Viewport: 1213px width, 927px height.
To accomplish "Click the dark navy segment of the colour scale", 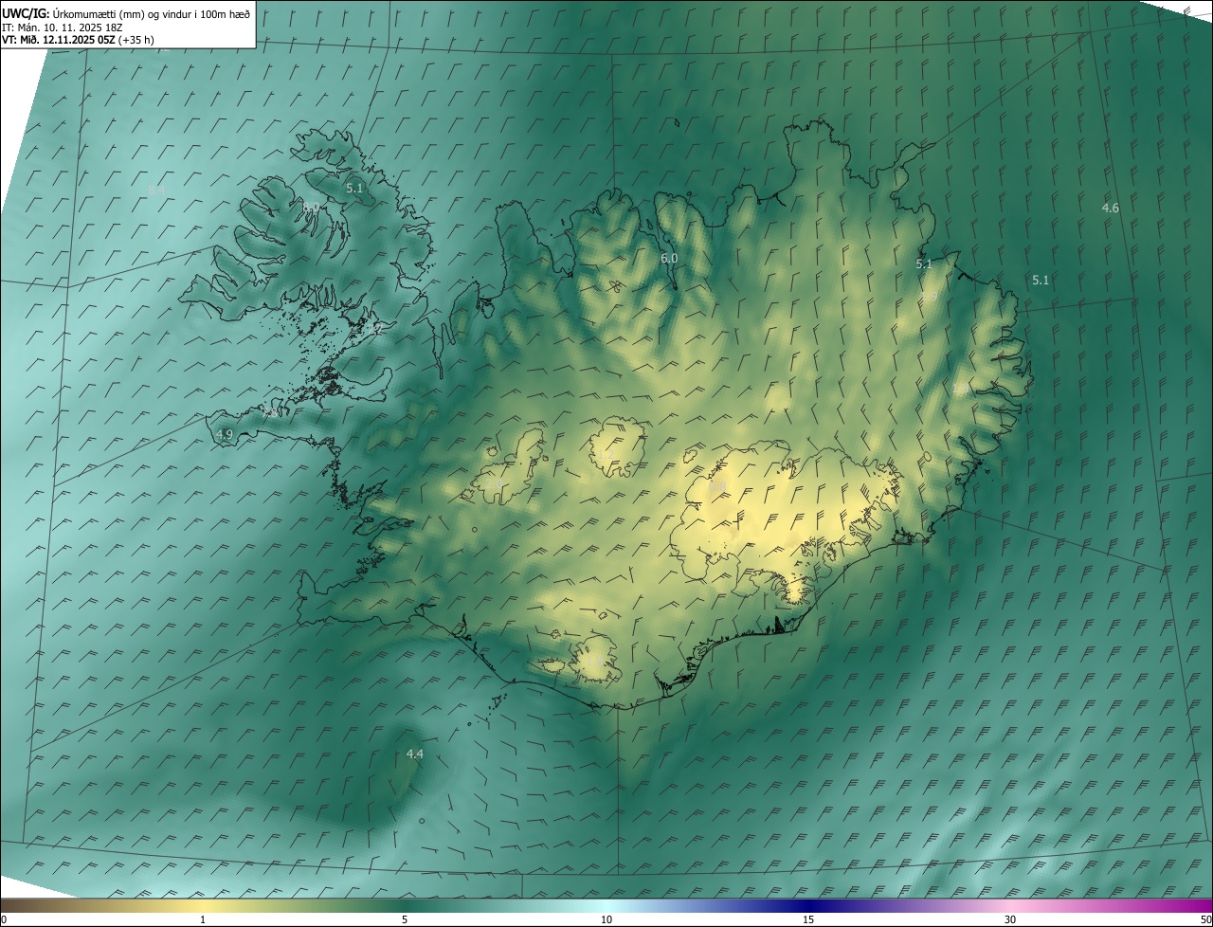I will pyautogui.click(x=808, y=905).
